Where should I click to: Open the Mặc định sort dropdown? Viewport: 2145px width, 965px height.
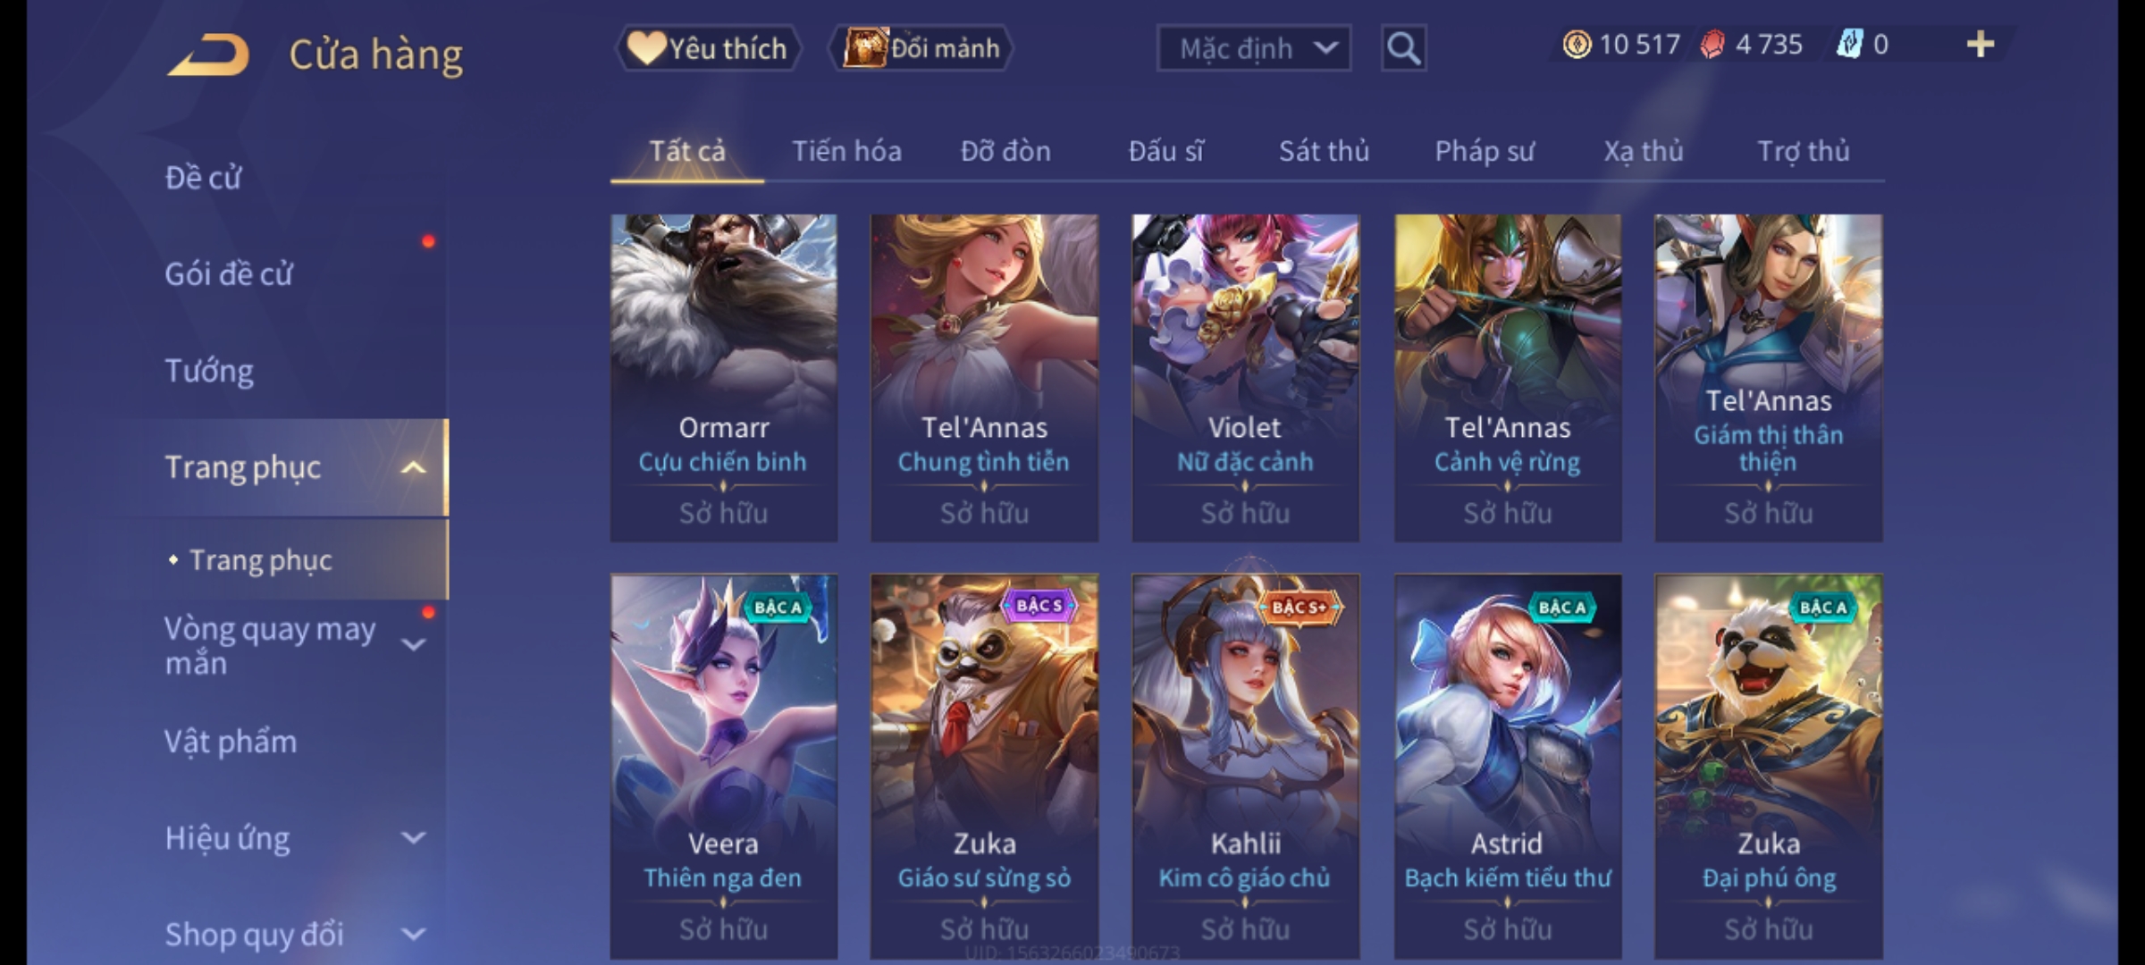tap(1254, 48)
